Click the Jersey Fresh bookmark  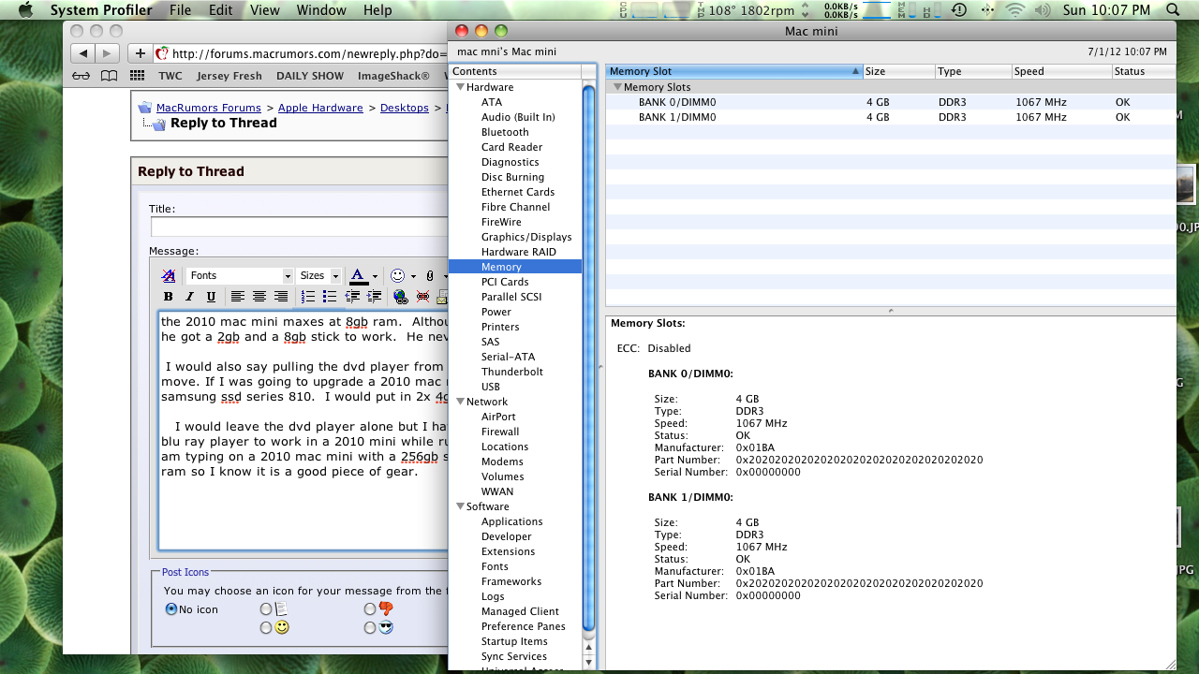(230, 76)
